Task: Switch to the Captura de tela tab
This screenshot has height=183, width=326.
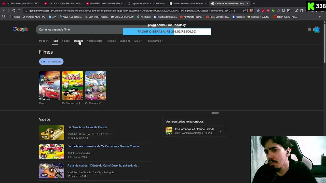Action: point(146,4)
